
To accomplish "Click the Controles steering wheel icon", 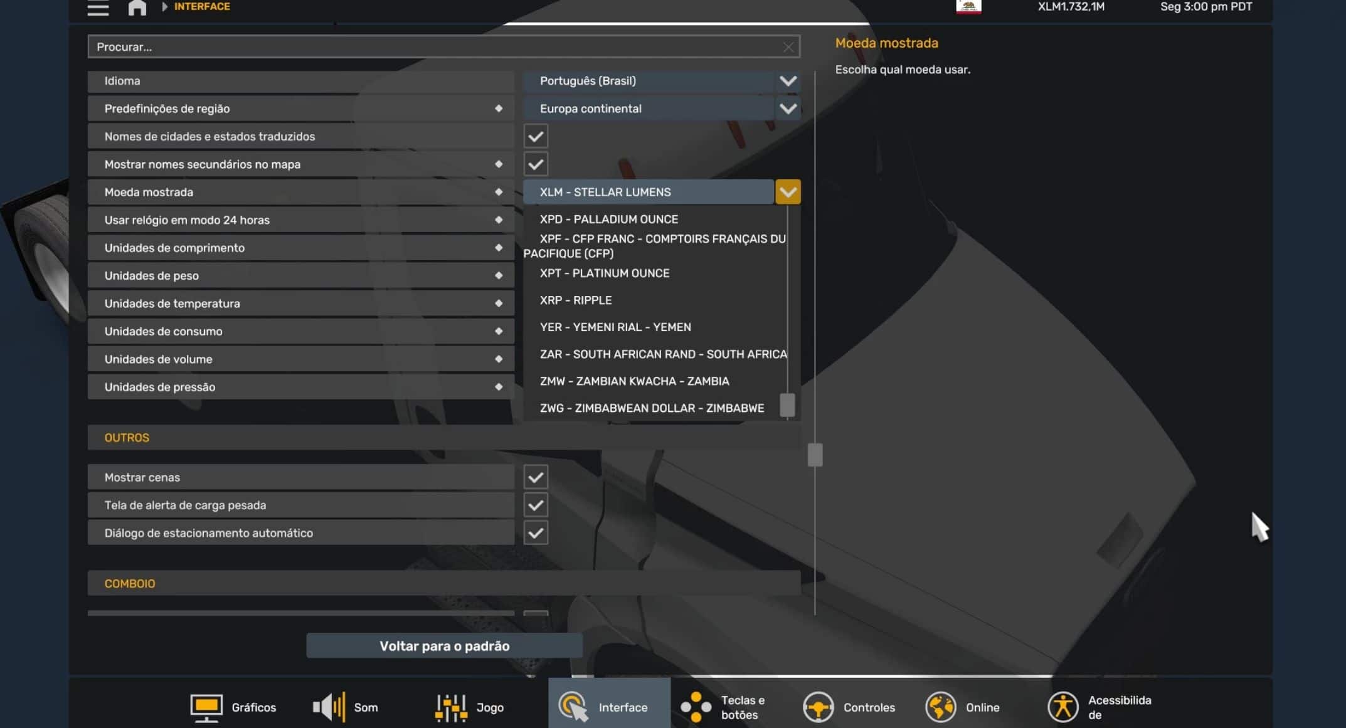I will (818, 707).
